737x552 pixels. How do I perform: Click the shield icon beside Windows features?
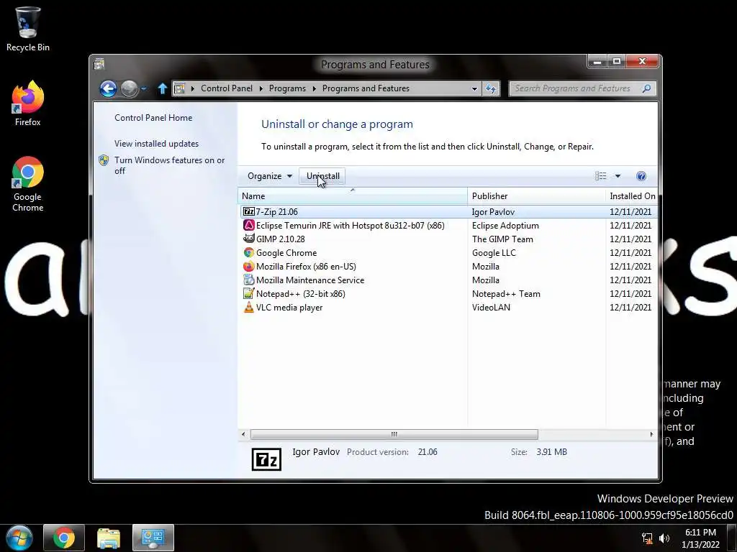pos(104,160)
